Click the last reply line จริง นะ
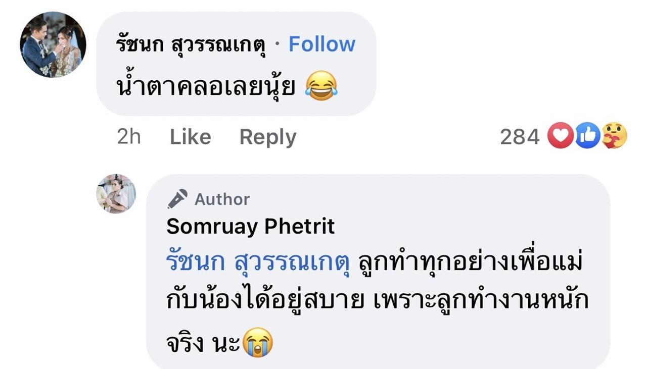Image resolution: width=647 pixels, height=369 pixels. click(203, 343)
